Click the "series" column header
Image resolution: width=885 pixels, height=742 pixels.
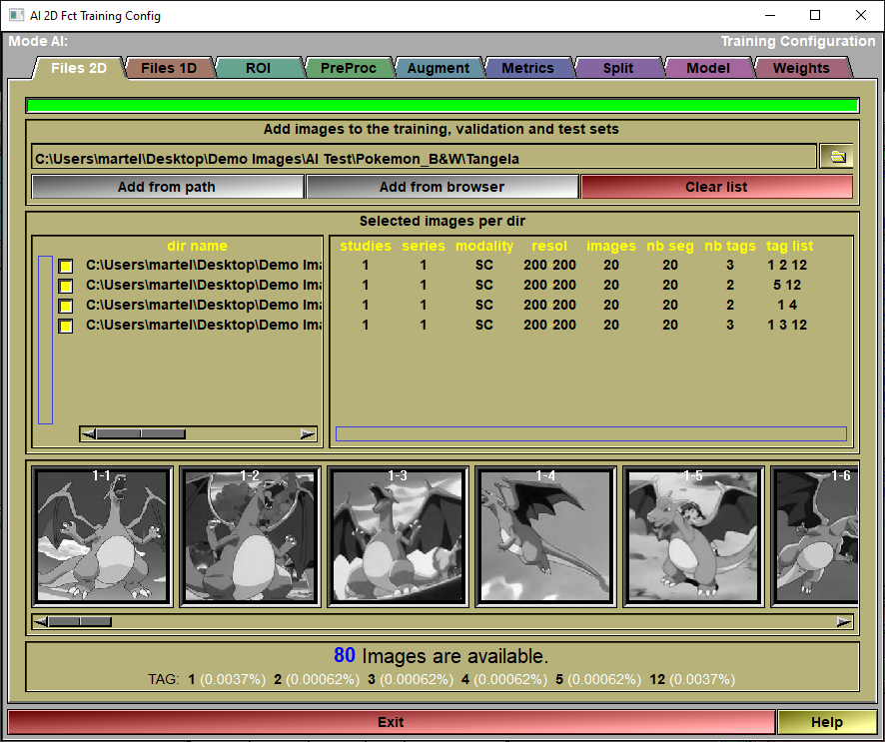(424, 246)
